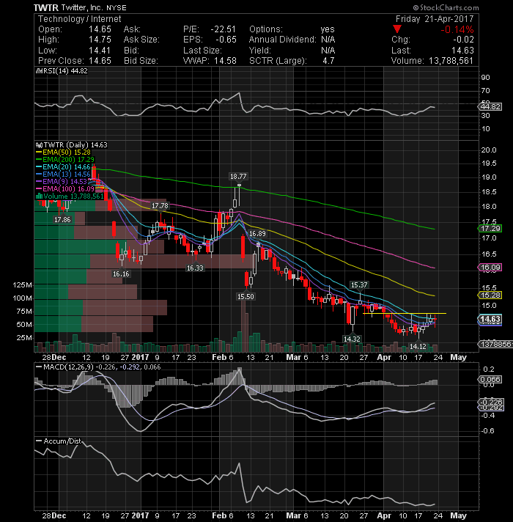
Task: Click the Chg value -0.02
Action: [x=463, y=40]
